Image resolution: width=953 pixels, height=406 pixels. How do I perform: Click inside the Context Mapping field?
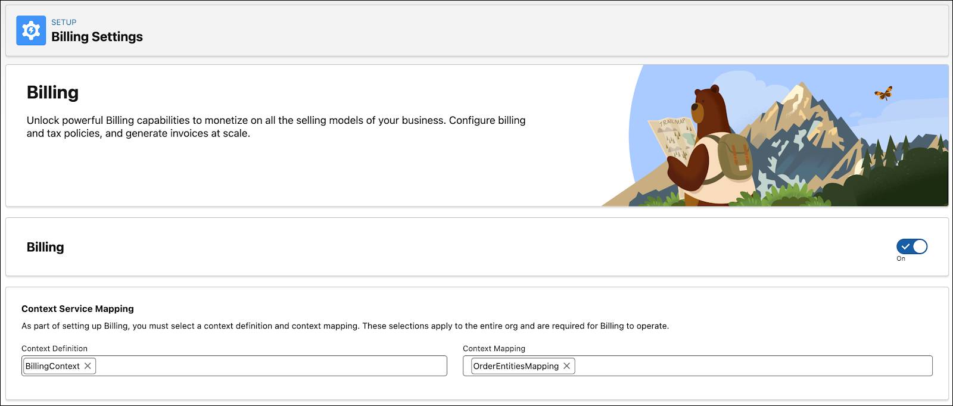point(697,366)
